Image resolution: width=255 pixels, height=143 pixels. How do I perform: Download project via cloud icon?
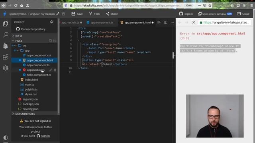tap(52, 22)
